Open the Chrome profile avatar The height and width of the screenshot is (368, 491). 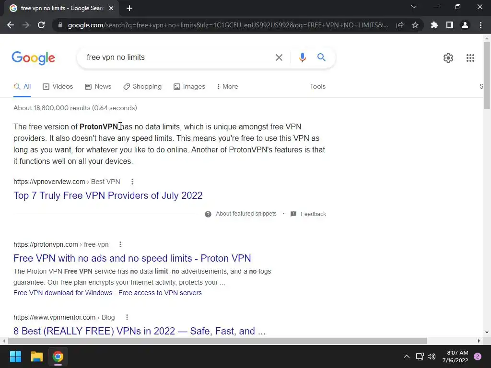[x=465, y=25]
